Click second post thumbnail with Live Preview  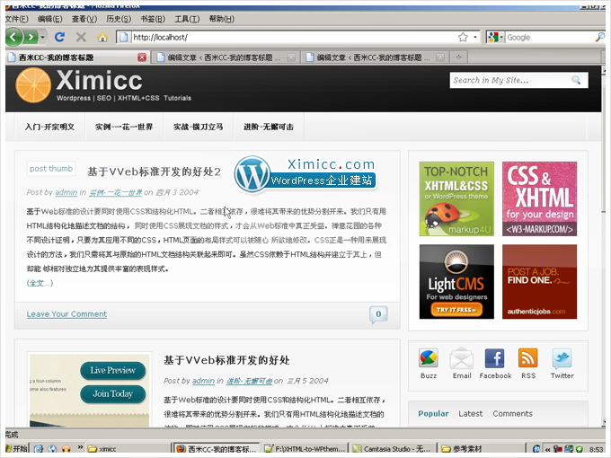point(90,390)
